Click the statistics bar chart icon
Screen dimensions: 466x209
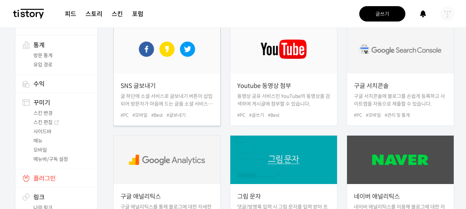pyautogui.click(x=26, y=45)
